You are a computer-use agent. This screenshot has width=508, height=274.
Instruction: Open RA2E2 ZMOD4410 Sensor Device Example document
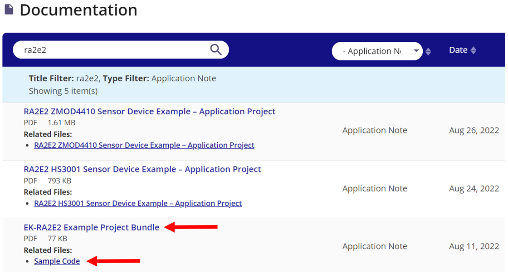point(150,111)
